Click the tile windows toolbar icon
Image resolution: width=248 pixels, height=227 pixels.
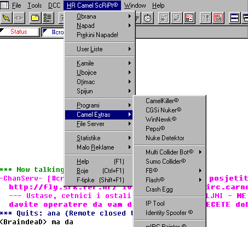tap(234, 18)
